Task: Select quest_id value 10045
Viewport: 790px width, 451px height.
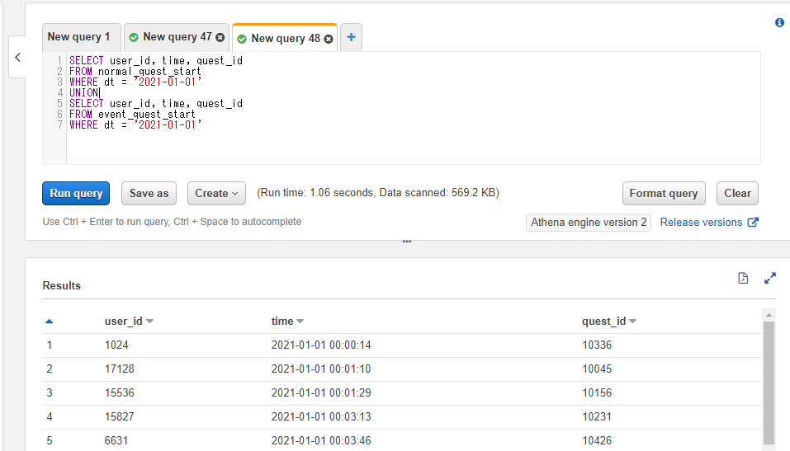Action: tap(597, 369)
